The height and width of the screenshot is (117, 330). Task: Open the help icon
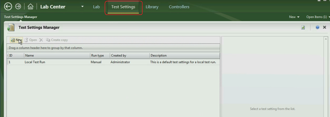click(x=317, y=27)
